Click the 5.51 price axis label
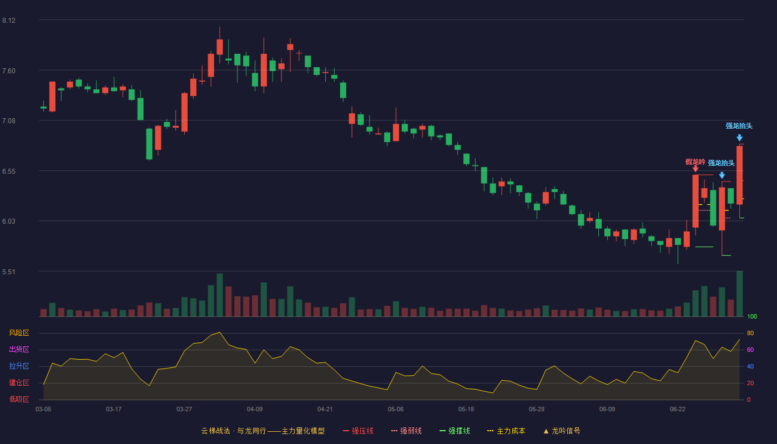This screenshot has width=777, height=444. [x=9, y=272]
